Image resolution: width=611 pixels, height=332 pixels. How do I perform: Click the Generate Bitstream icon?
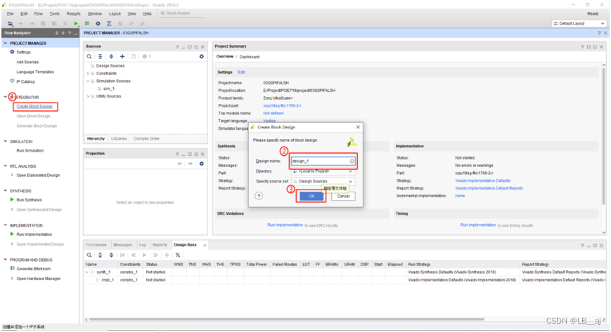pos(12,269)
